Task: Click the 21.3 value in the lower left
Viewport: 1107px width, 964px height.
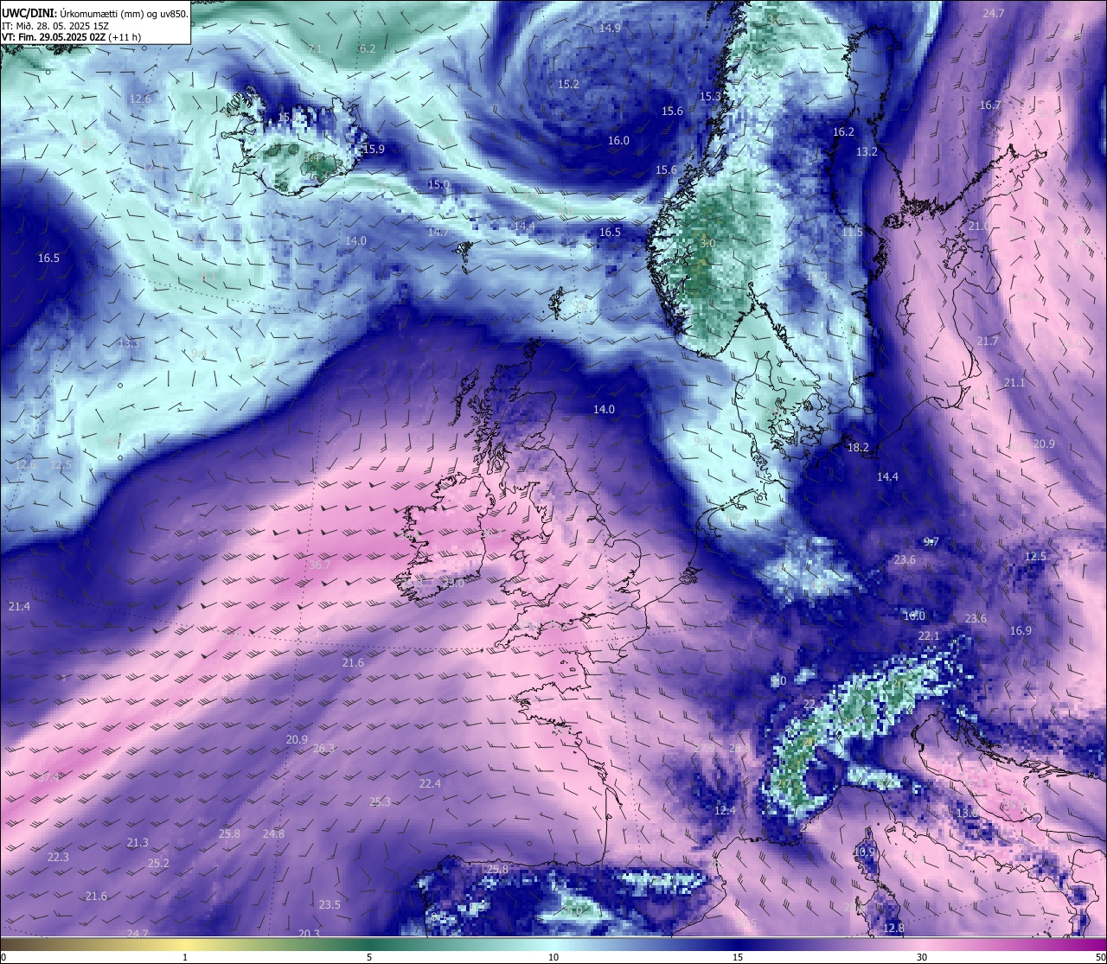Action: pos(138,843)
